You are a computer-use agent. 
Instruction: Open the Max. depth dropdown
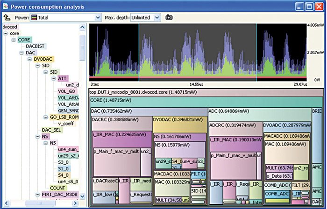(x=157, y=17)
